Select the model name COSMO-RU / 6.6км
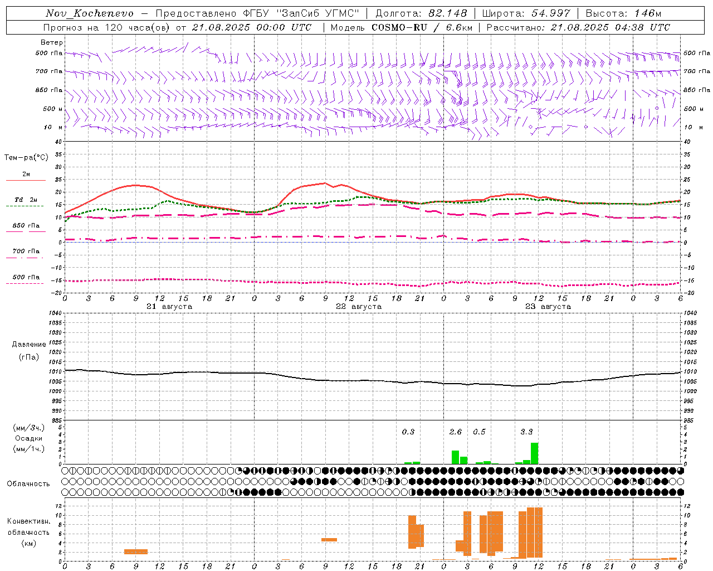The image size is (713, 571). [422, 27]
